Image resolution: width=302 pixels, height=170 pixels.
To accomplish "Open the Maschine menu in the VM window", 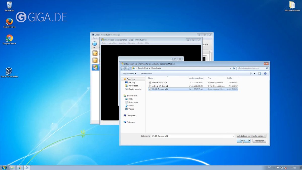I will (112, 43).
